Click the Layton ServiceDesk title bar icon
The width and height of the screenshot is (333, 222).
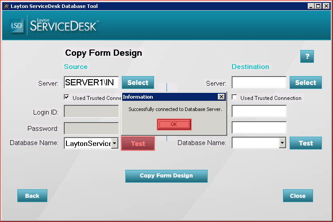click(7, 6)
